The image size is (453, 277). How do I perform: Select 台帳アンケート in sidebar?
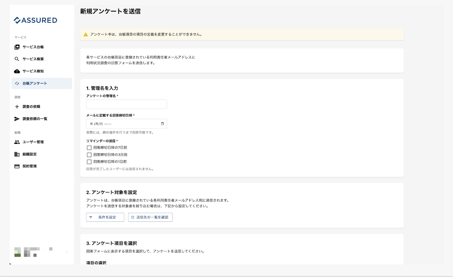[x=42, y=83]
